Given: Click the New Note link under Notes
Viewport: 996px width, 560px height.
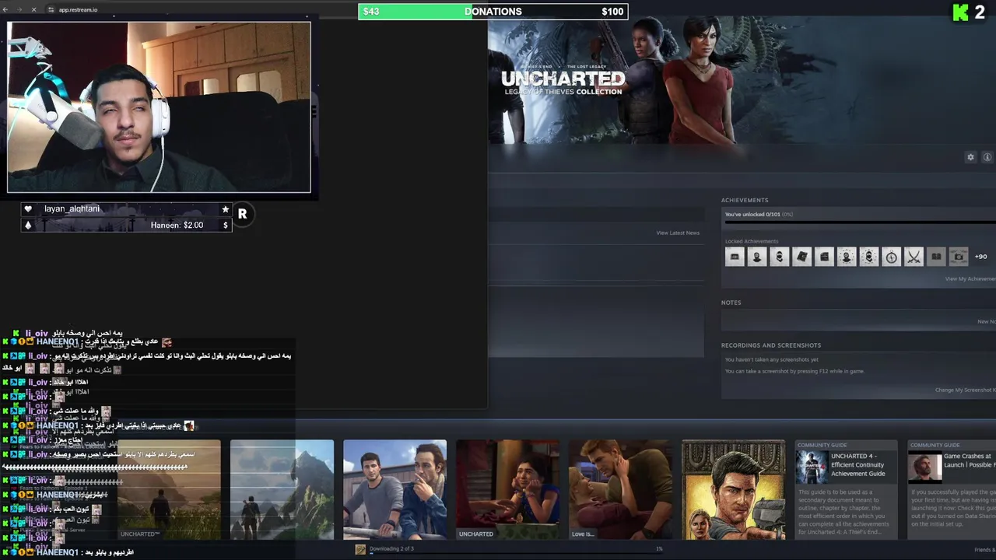Looking at the screenshot, I should [987, 321].
